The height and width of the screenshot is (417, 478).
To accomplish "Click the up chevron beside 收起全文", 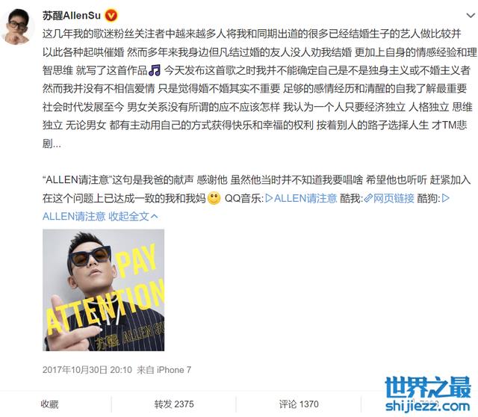I will (155, 216).
